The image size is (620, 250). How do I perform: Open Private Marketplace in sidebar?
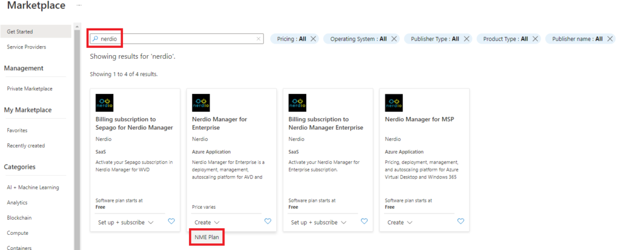(30, 88)
